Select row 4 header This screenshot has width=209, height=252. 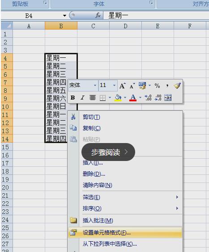(7, 58)
